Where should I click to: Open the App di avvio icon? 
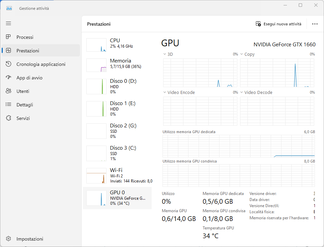(9, 78)
